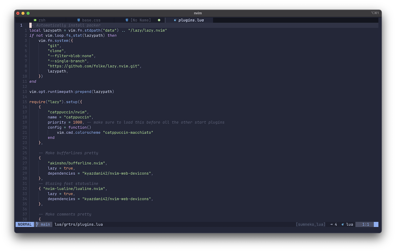Click line number 15 in the gutter
Viewport: 396px width, 252px height.
click(x=25, y=102)
